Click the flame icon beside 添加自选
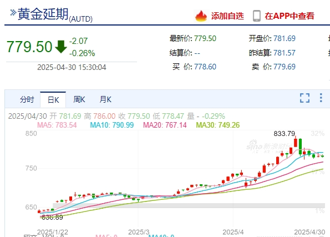 coord(201,16)
